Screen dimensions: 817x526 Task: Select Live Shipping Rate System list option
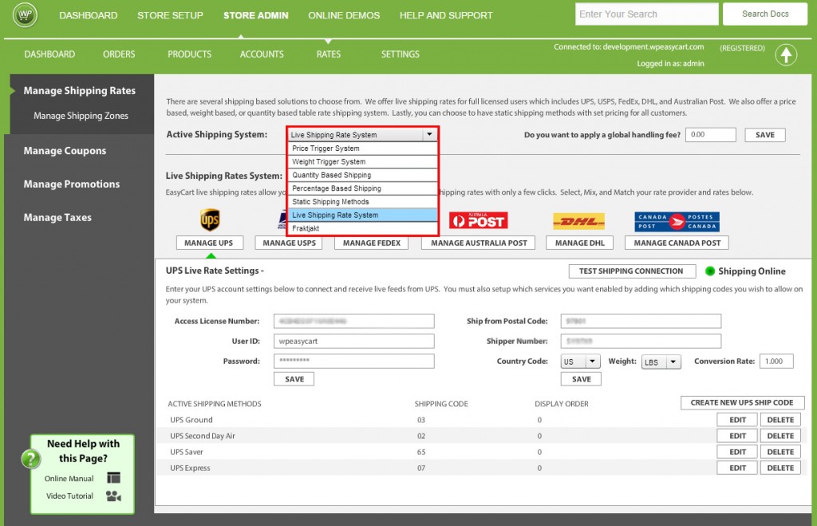point(363,215)
